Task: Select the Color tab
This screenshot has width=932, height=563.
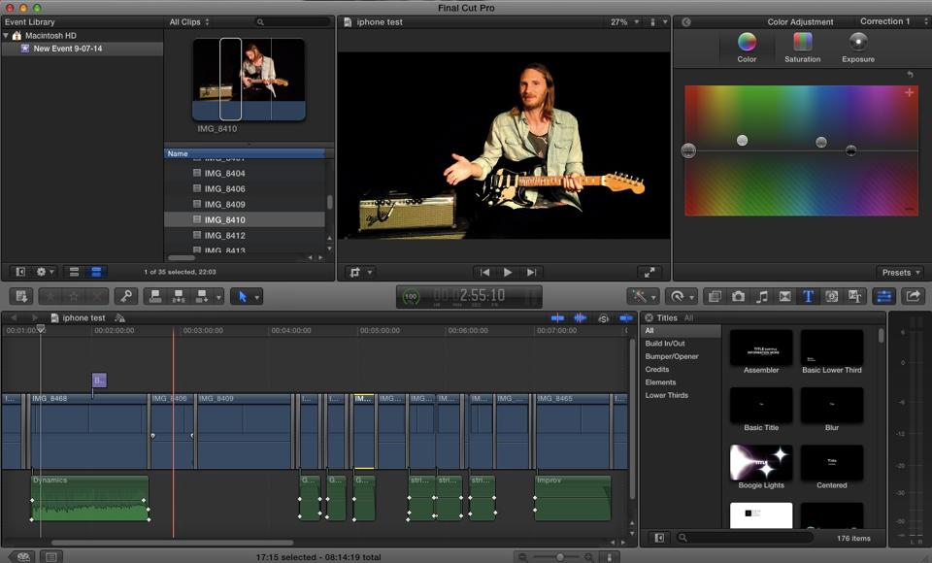Action: click(x=747, y=48)
